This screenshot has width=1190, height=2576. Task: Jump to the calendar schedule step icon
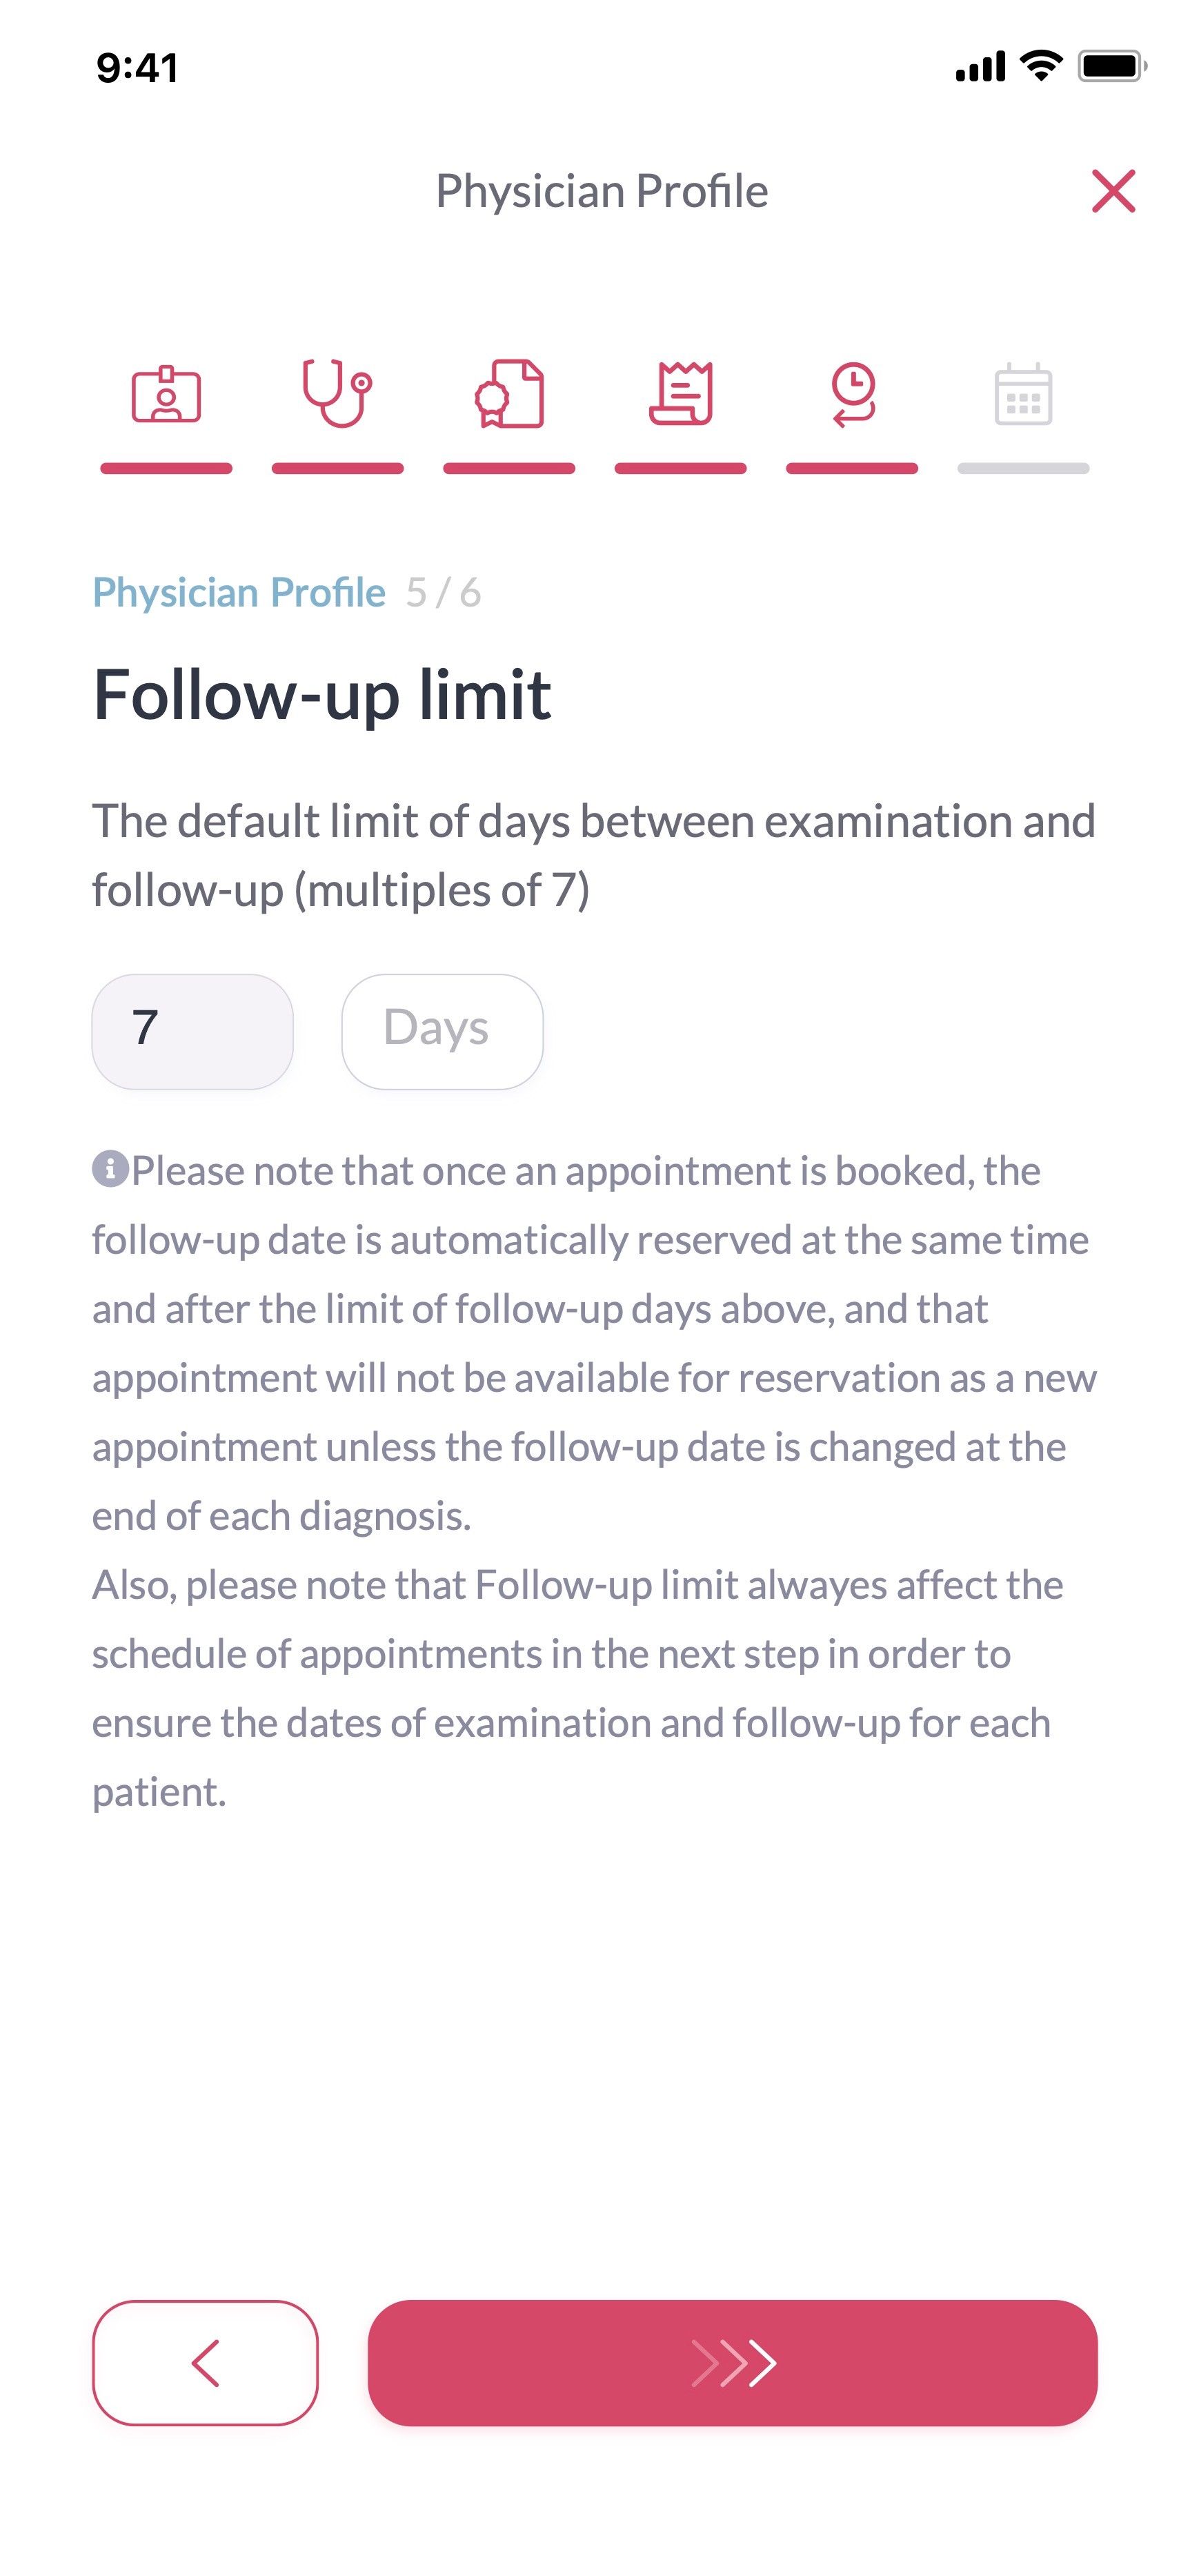(1023, 395)
